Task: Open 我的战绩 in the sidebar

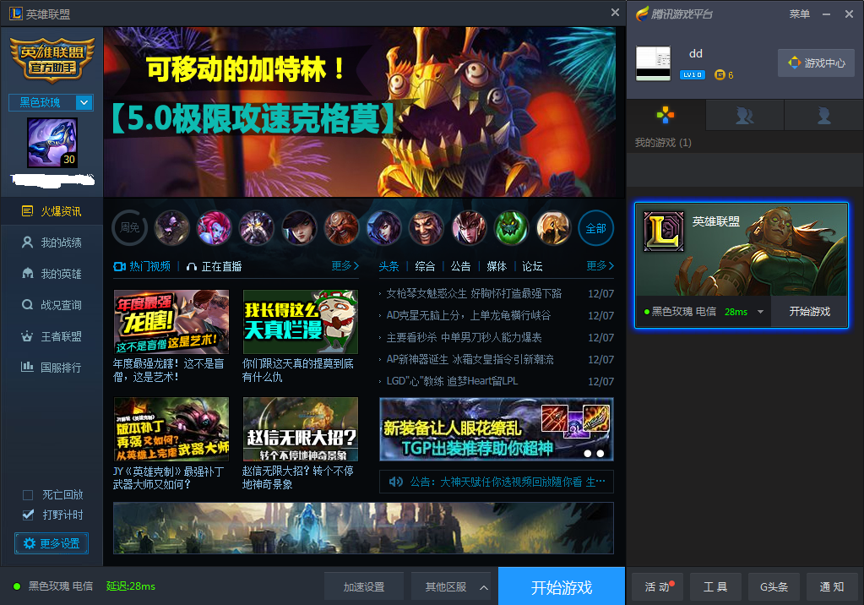Action: point(52,243)
